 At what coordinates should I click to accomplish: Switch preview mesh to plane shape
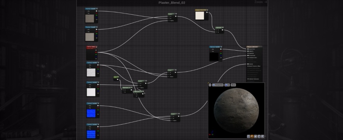pyautogui.click(x=256, y=136)
